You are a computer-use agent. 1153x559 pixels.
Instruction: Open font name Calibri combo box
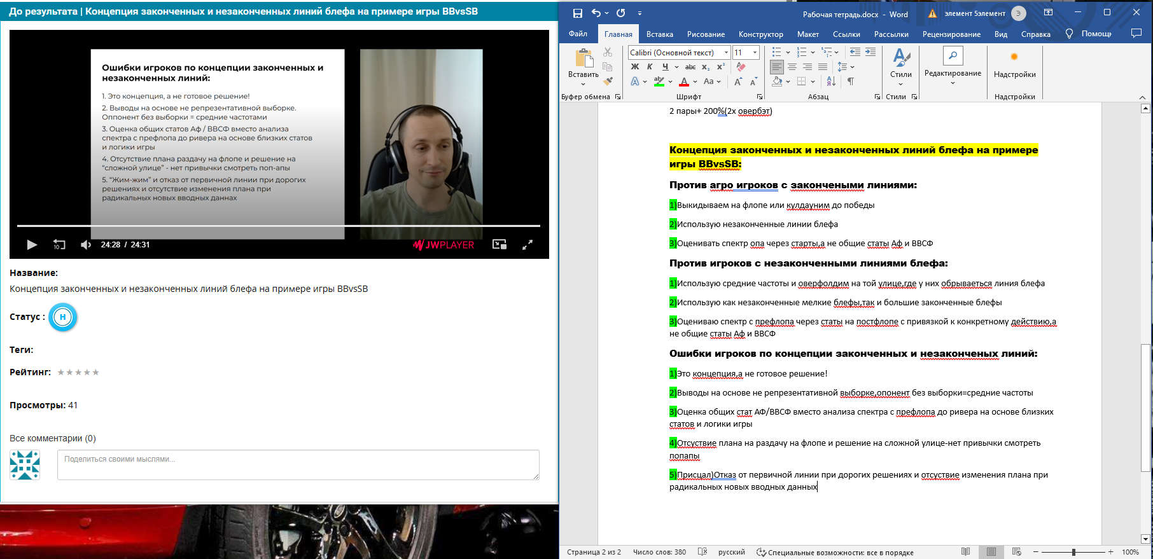(679, 52)
